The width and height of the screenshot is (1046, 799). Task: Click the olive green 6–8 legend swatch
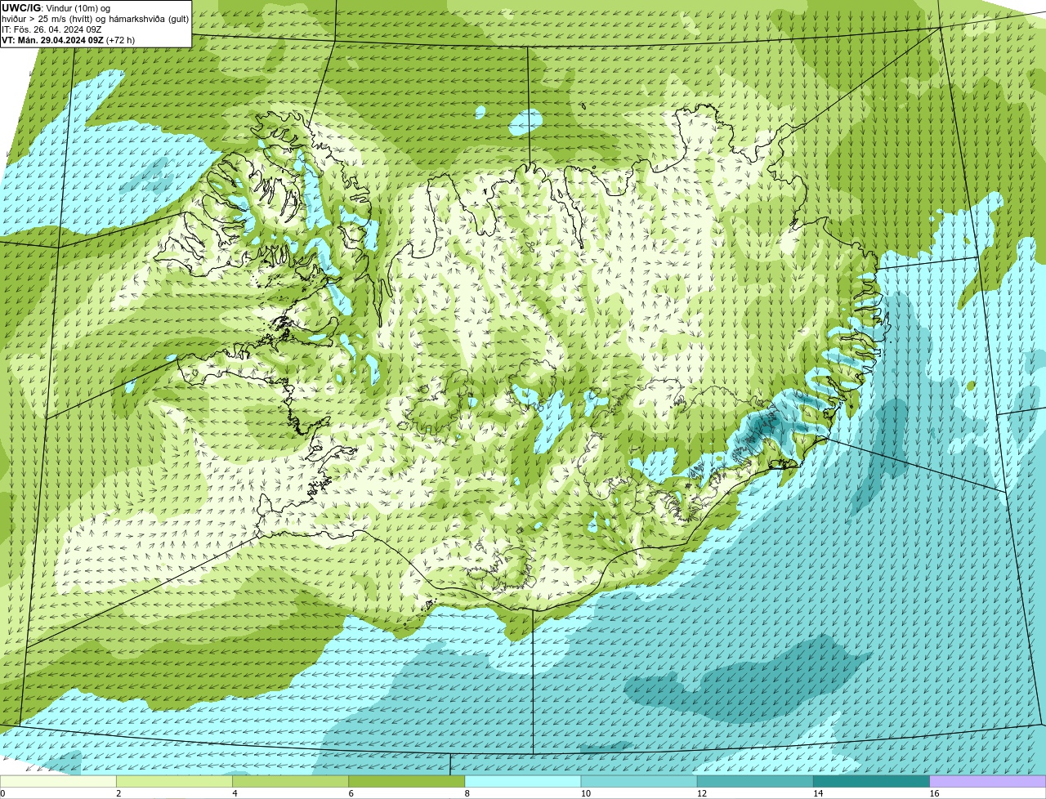coord(407,782)
